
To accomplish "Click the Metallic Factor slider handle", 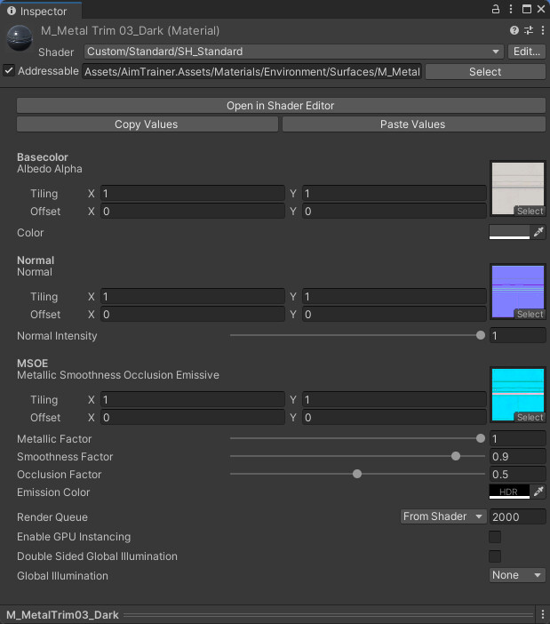I will tap(481, 438).
